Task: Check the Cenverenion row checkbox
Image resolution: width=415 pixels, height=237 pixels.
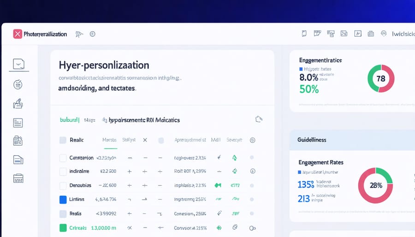Action: tap(63, 158)
